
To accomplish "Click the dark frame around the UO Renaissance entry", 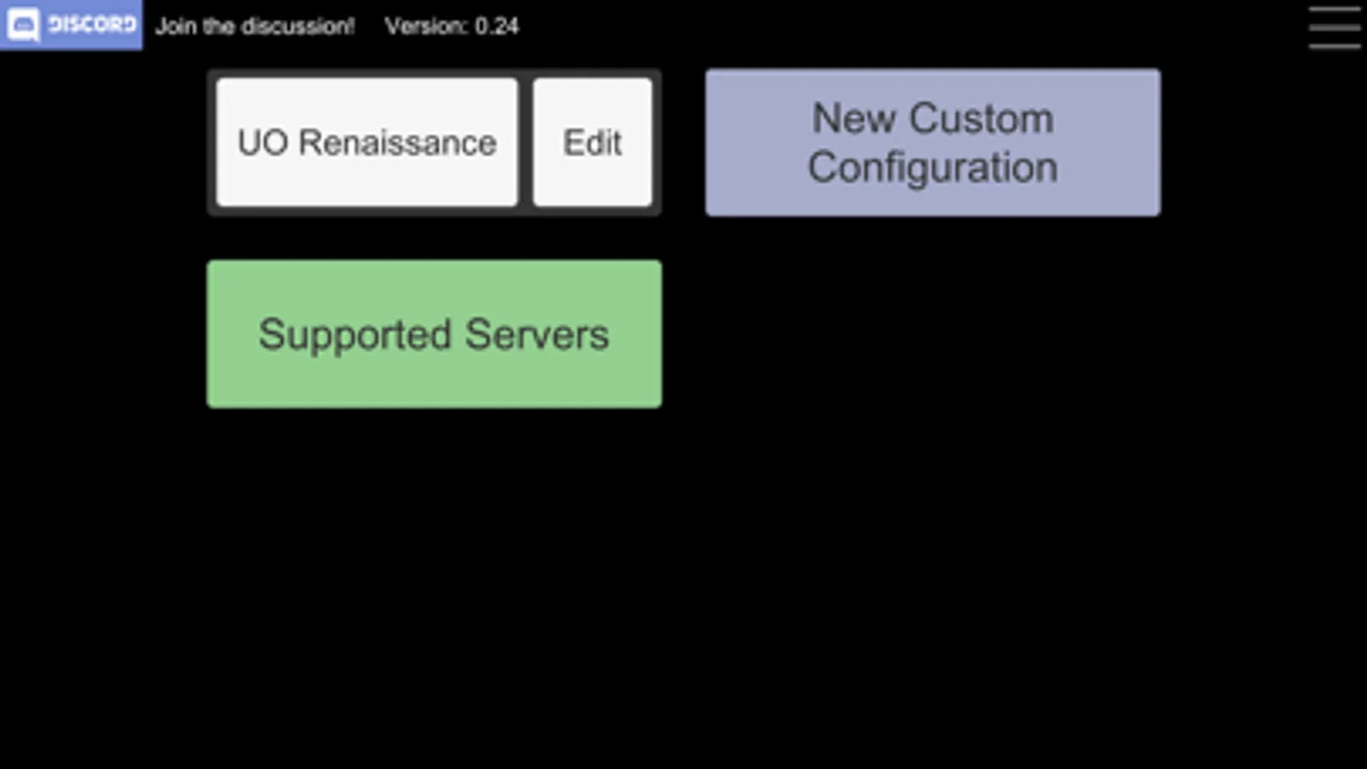I will click(525, 142).
